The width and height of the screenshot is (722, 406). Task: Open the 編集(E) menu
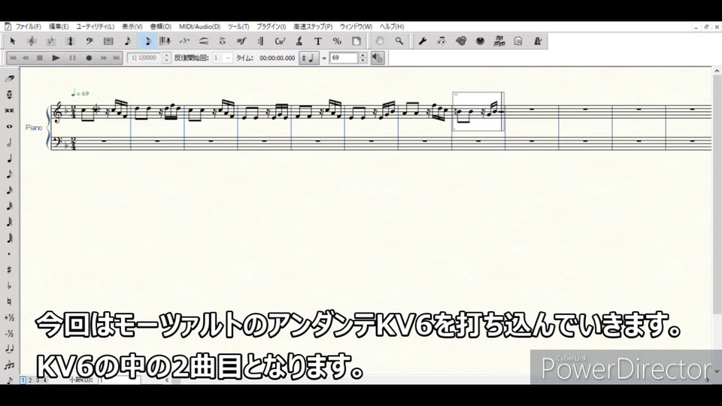pos(59,27)
